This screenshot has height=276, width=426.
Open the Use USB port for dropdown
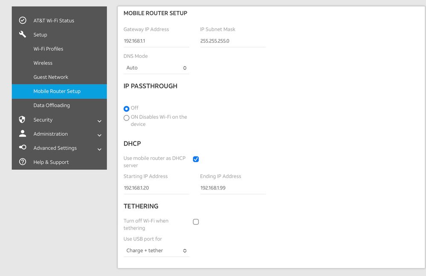156,250
